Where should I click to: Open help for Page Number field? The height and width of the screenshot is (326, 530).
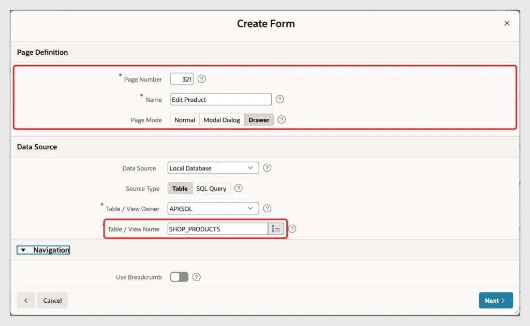pyautogui.click(x=201, y=79)
